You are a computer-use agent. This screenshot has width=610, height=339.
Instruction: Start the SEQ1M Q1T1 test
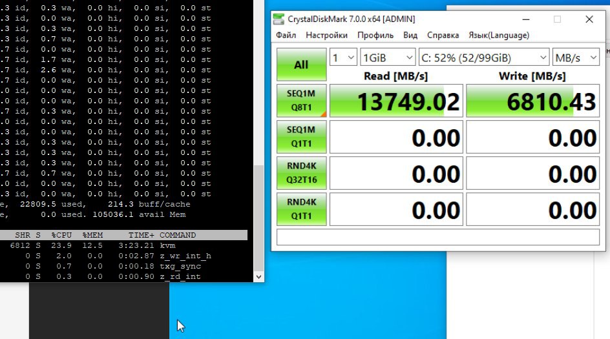click(x=302, y=137)
